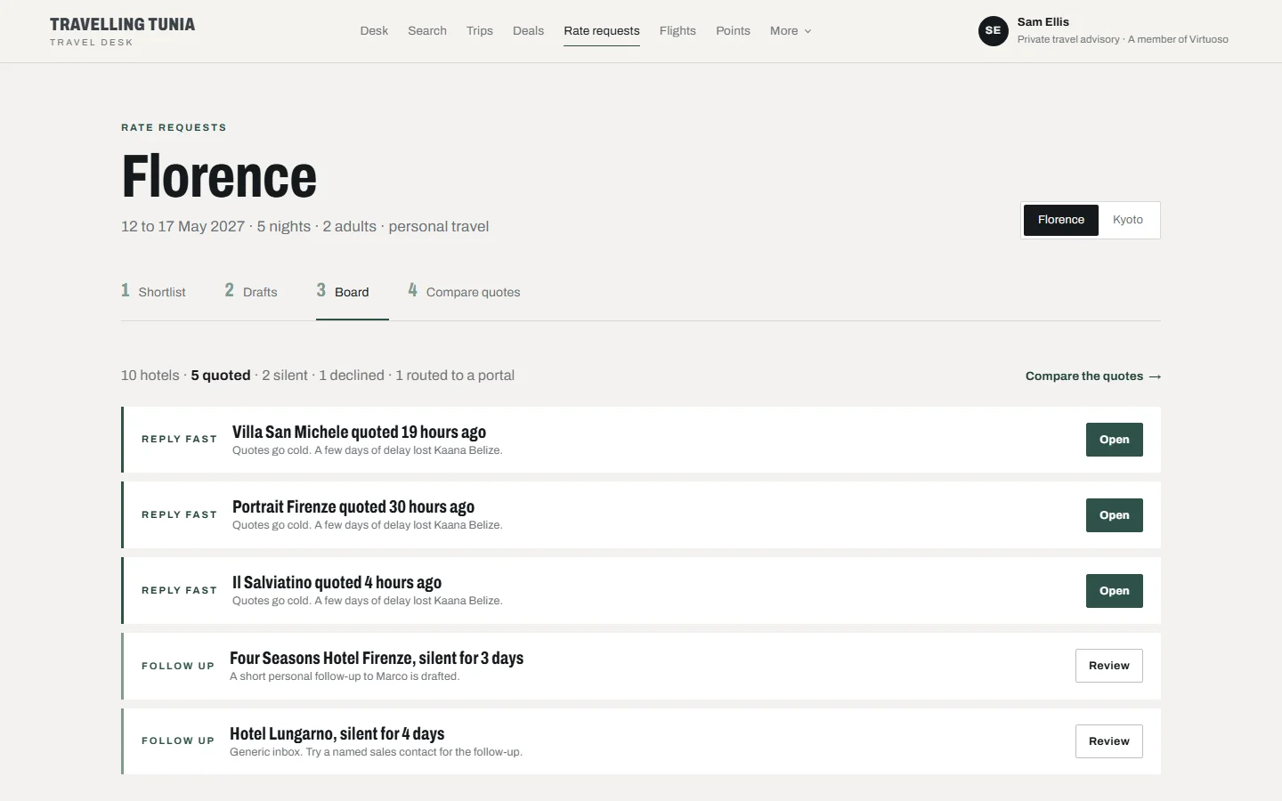Open the Travelling Tunia home logo
The width and height of the screenshot is (1282, 801).
[x=122, y=31]
